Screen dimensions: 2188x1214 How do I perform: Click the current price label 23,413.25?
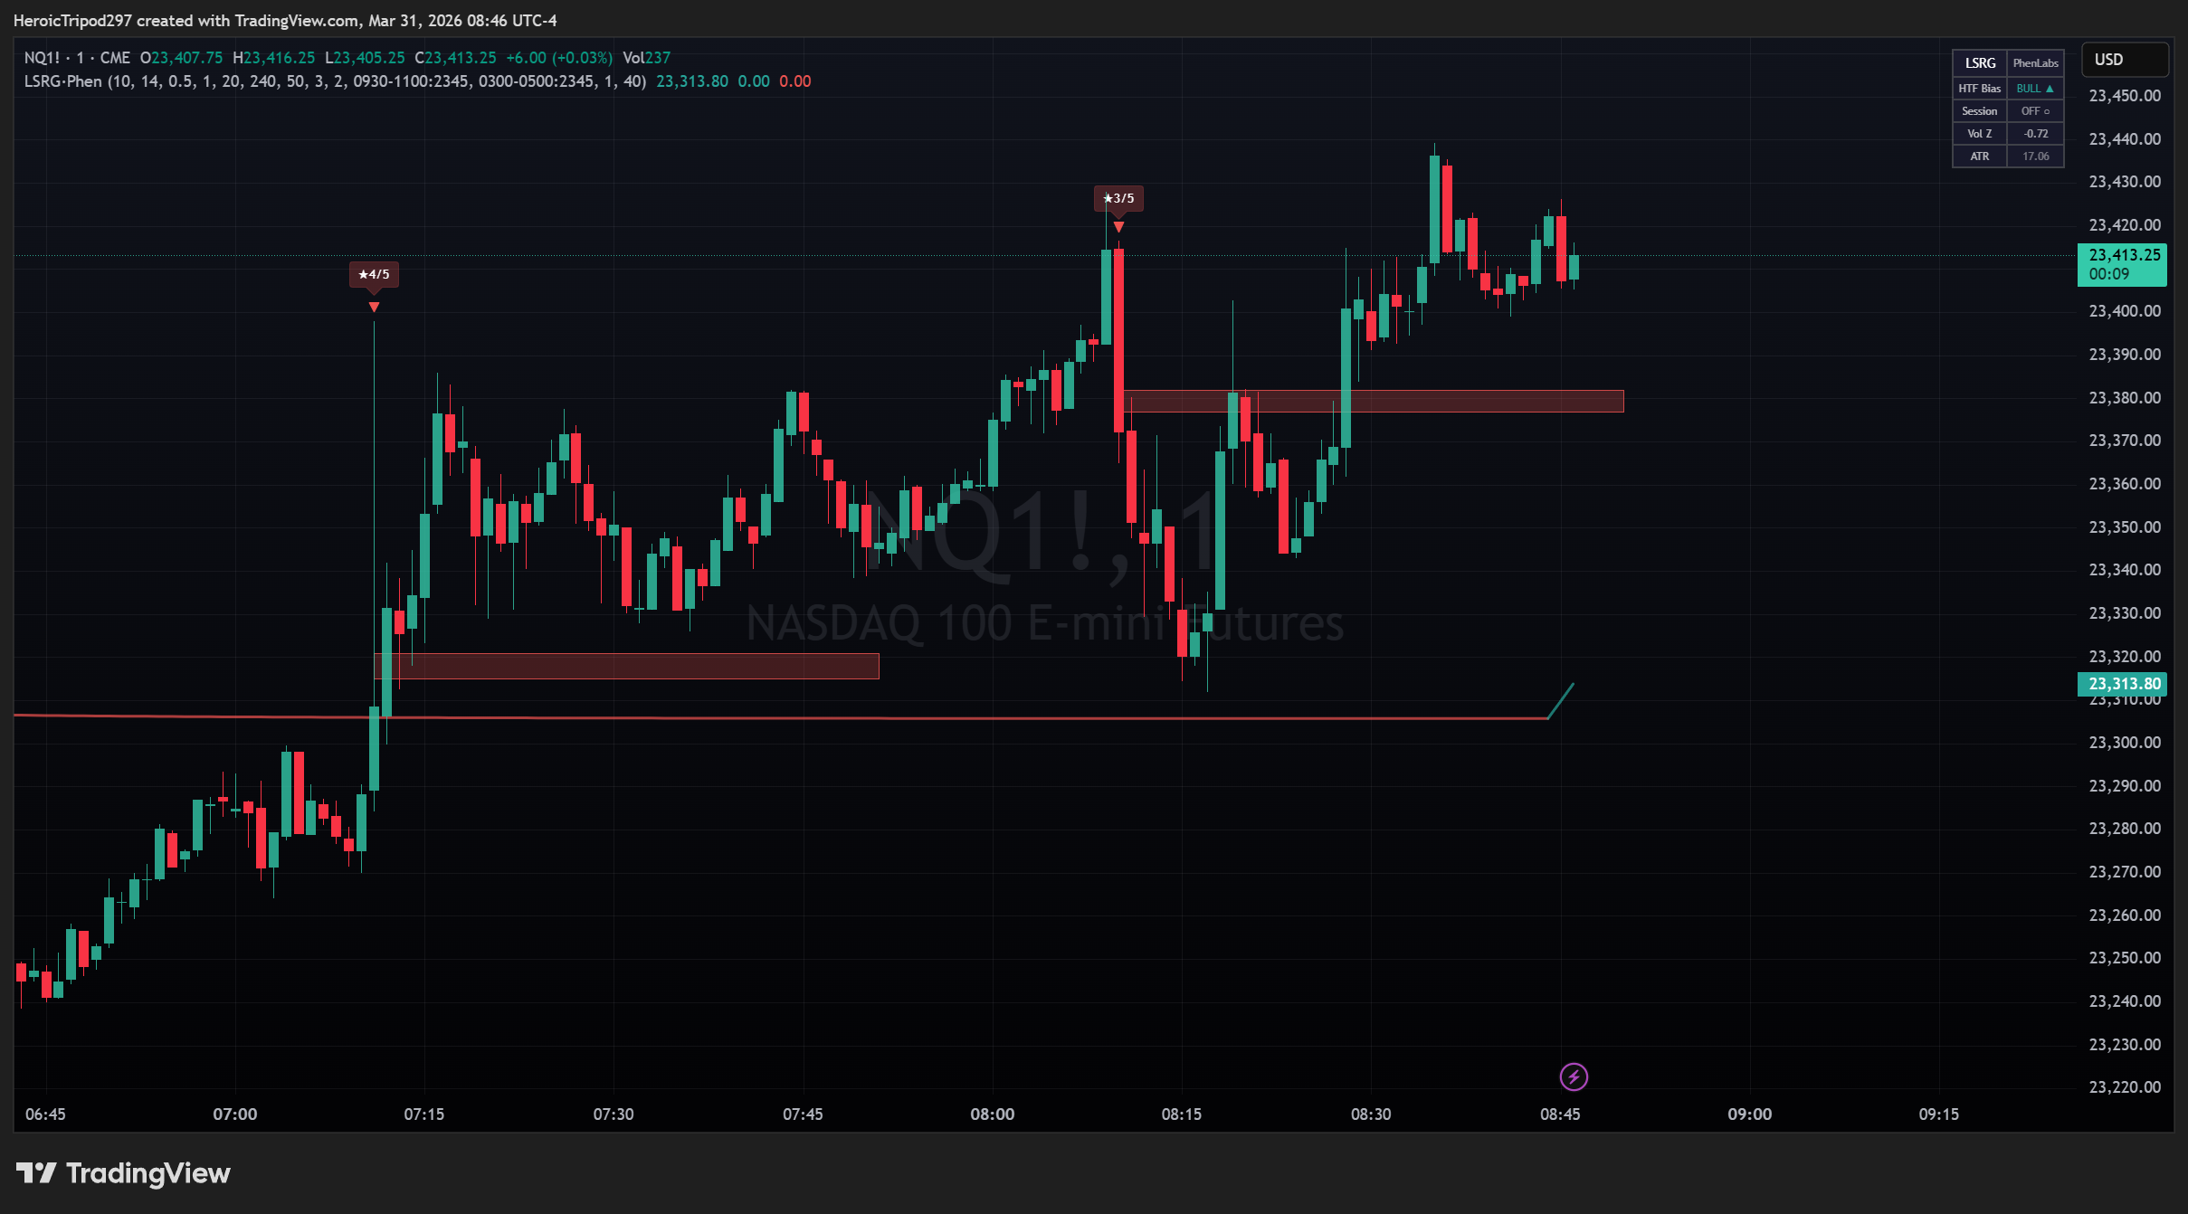(x=2122, y=264)
